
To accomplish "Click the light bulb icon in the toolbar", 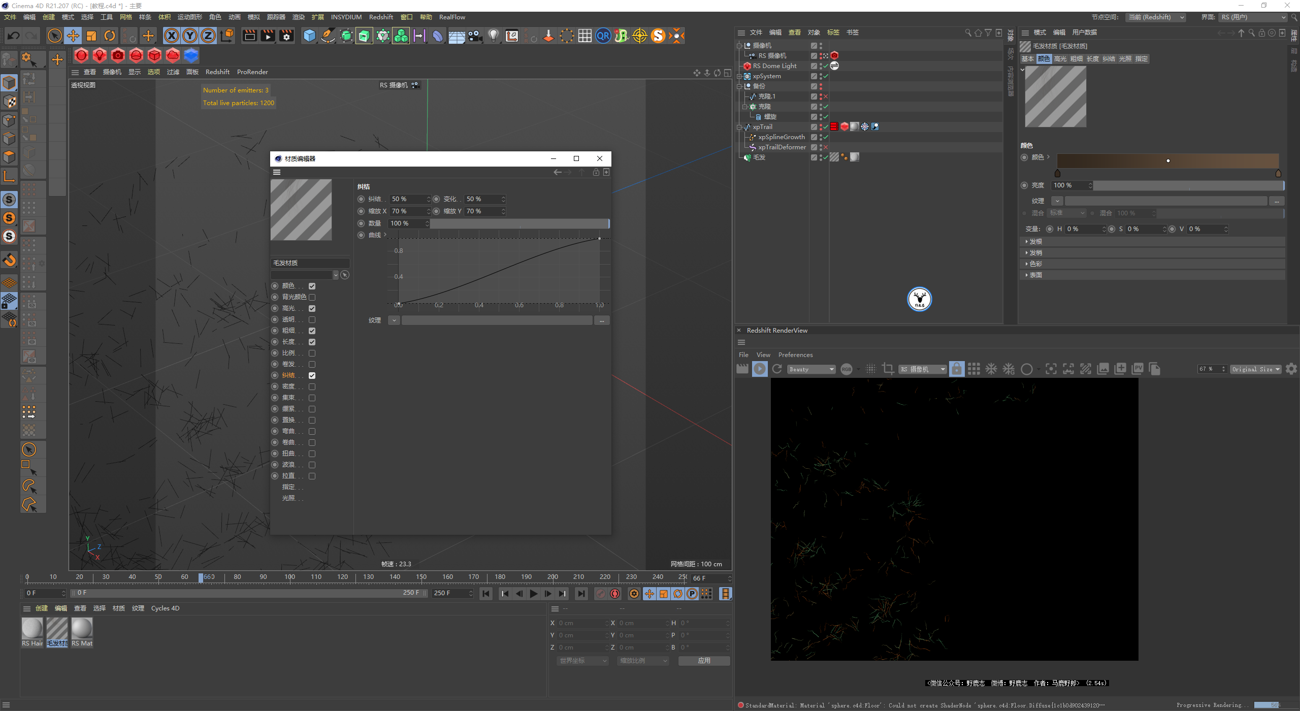I will tap(493, 36).
